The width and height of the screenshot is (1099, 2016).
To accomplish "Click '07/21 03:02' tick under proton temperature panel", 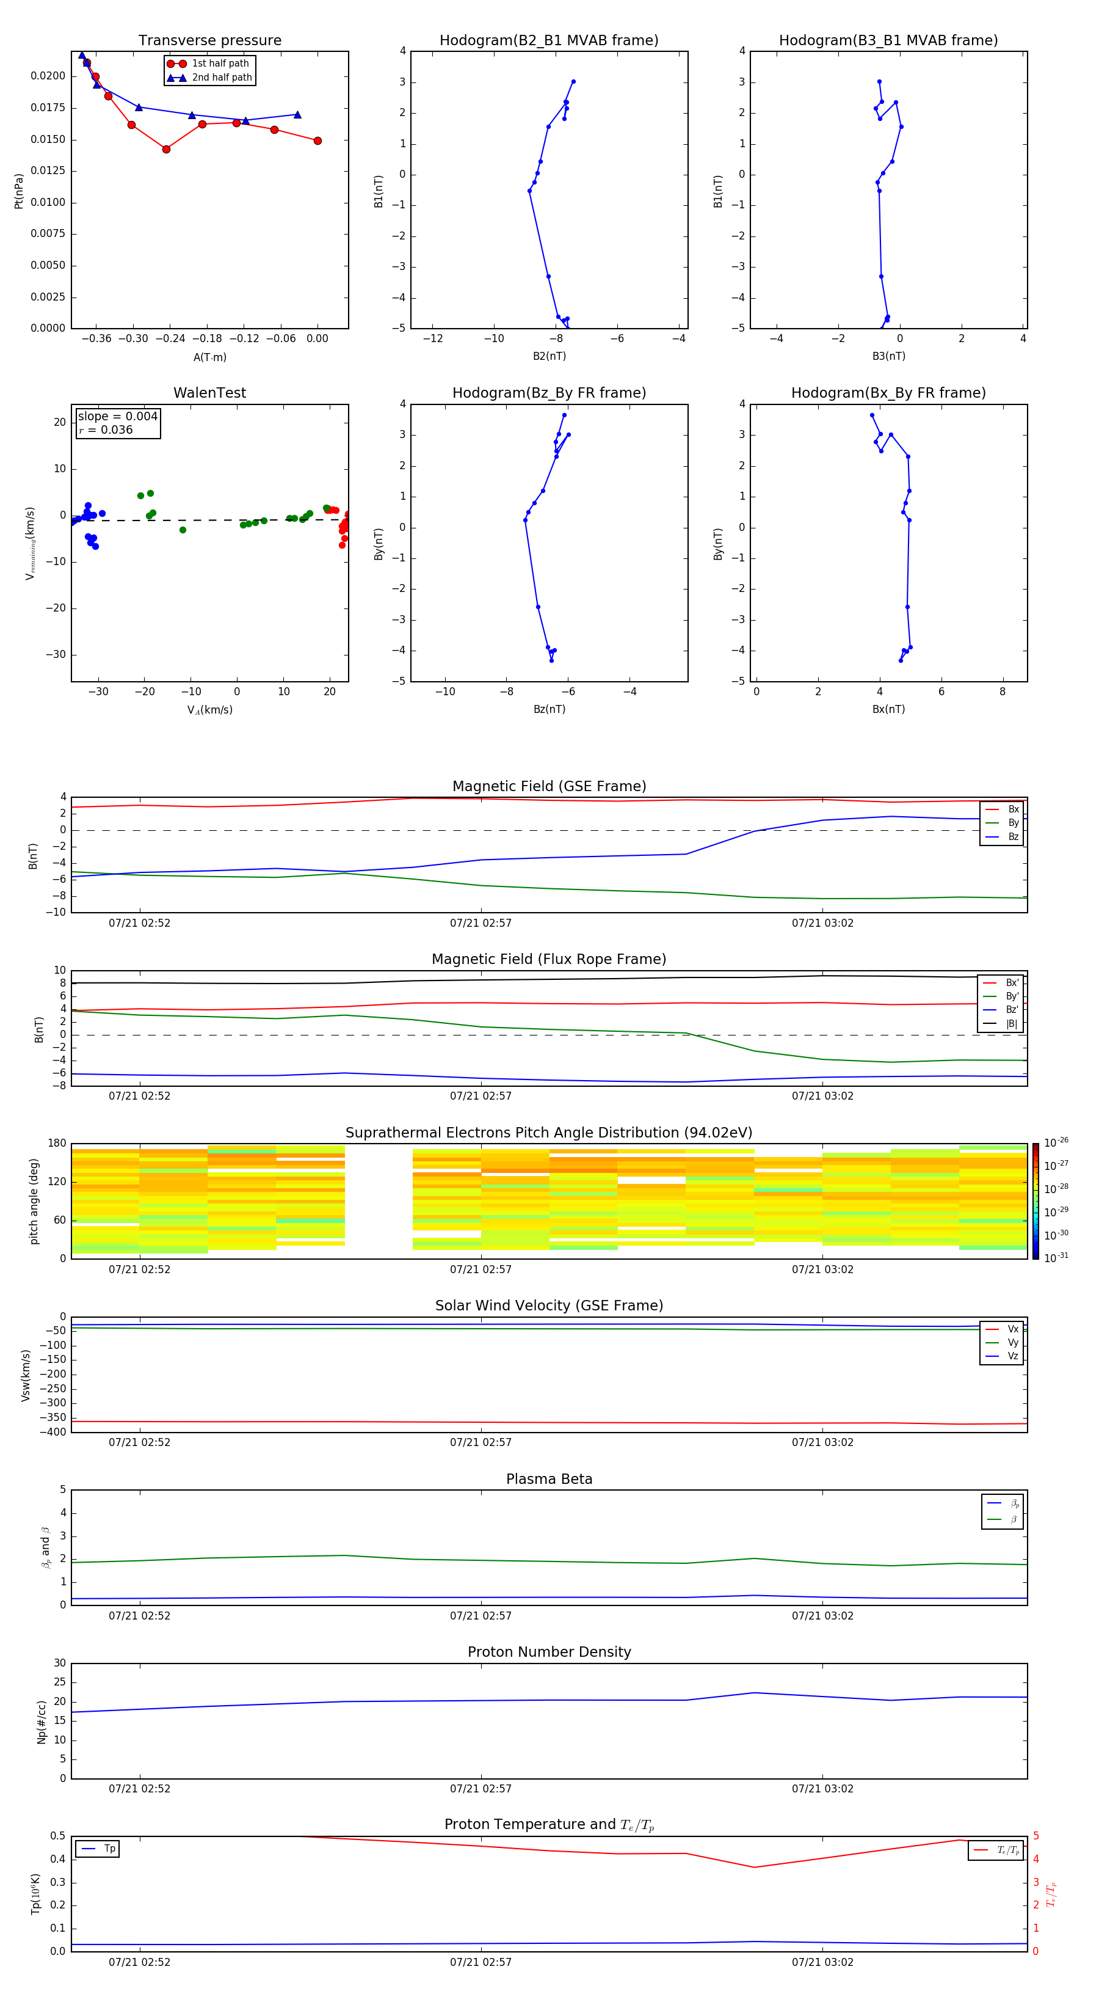I will [822, 1962].
